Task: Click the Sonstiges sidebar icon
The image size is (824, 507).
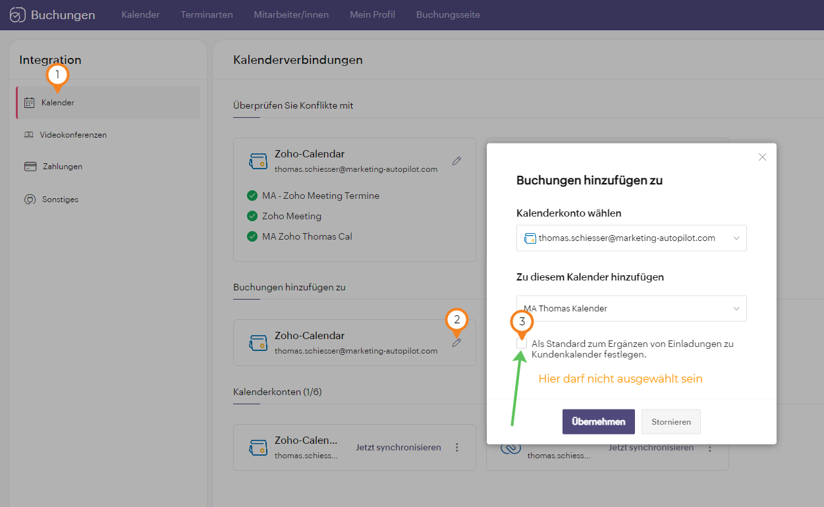Action: click(29, 199)
